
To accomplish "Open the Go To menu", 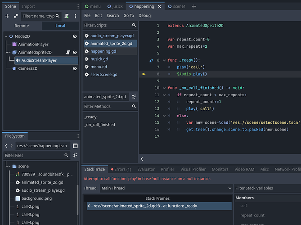I will (x=129, y=16).
